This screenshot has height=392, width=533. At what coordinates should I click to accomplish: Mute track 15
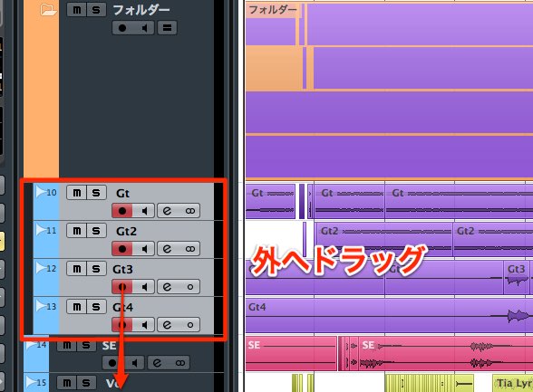[67, 383]
